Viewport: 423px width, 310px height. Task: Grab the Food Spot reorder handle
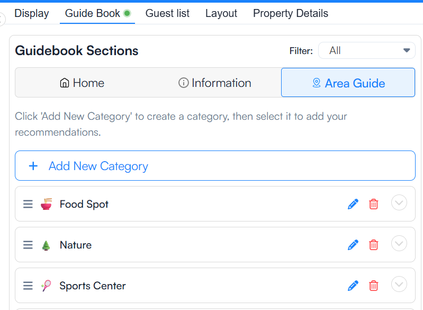28,204
